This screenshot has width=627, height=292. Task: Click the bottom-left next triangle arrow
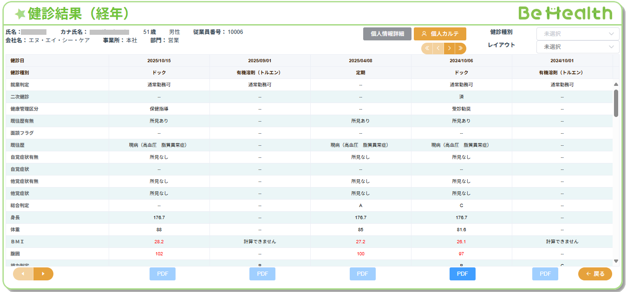[43, 274]
